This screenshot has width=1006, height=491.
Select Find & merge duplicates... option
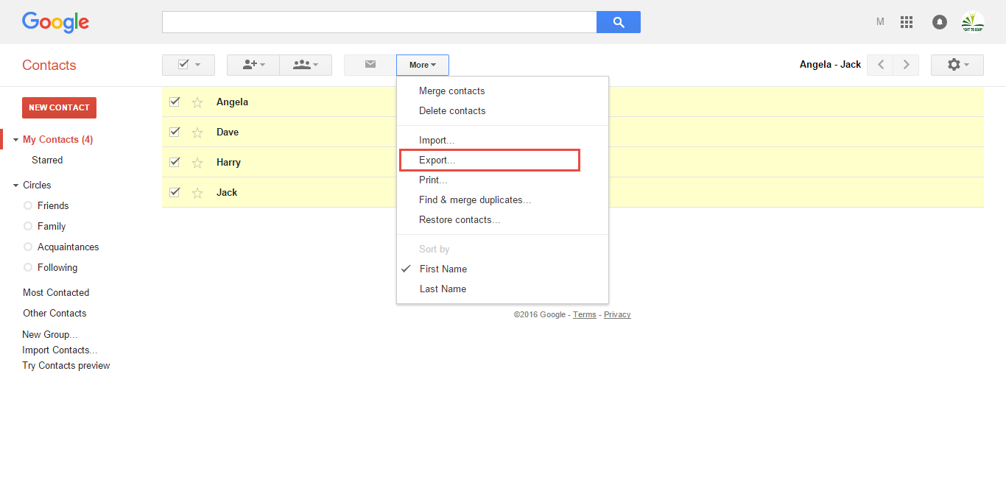point(475,199)
